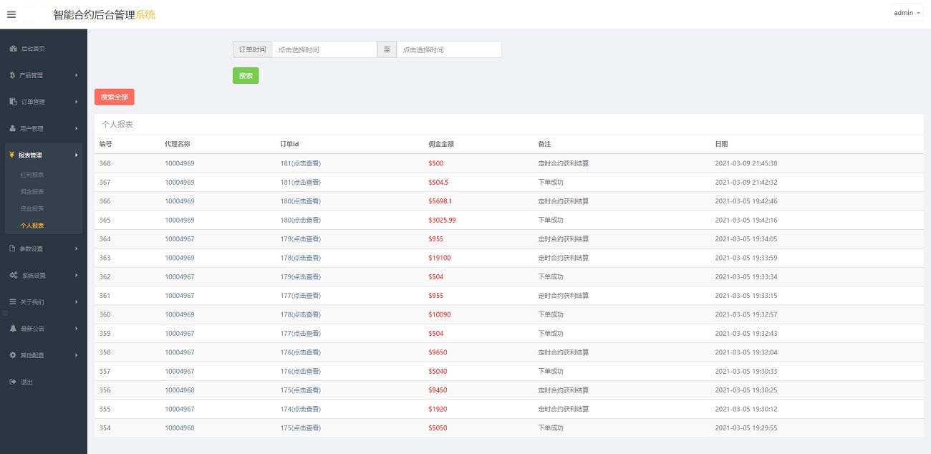Click the red 搜索全部 button

point(114,97)
